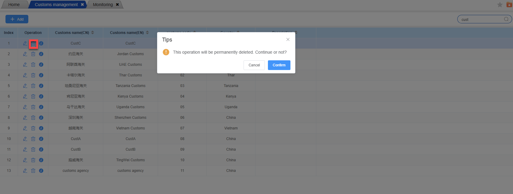The width and height of the screenshot is (513, 194).
Task: Open info icon for Kenya Customs row
Action: tap(41, 96)
